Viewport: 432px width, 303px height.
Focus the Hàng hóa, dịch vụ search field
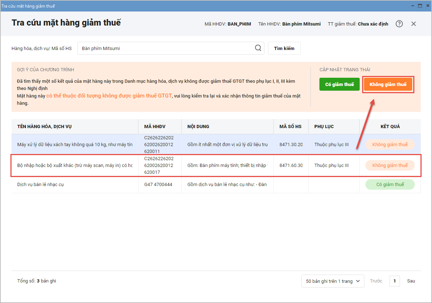[165, 48]
